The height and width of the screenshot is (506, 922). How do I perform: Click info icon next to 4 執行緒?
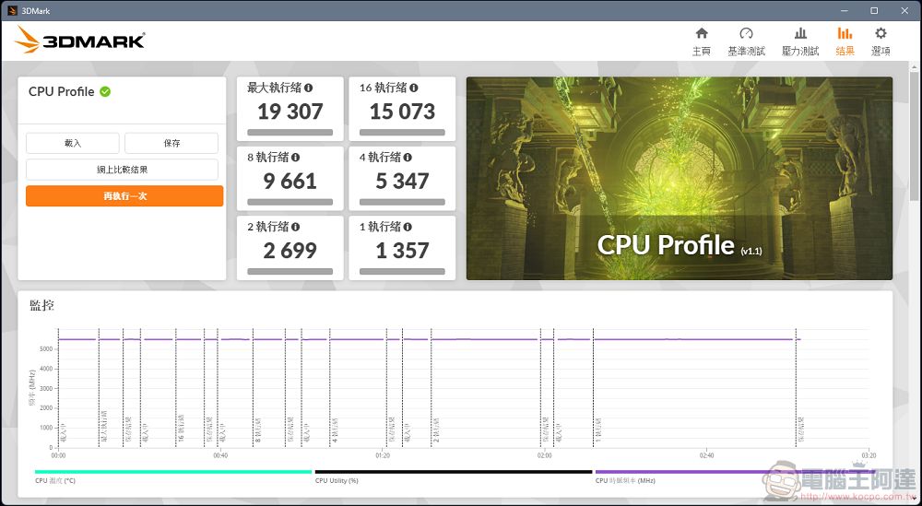point(408,157)
